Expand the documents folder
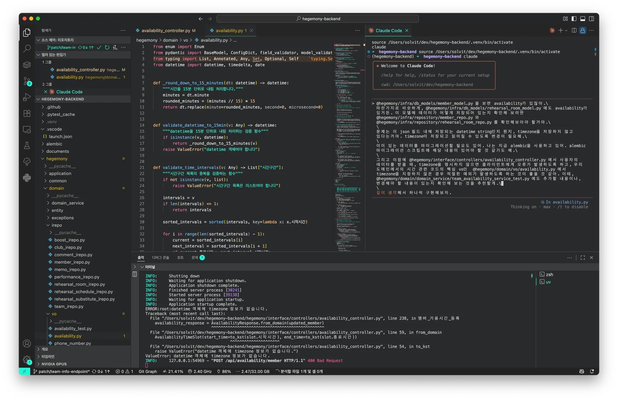This screenshot has height=400, width=618. click(x=57, y=151)
